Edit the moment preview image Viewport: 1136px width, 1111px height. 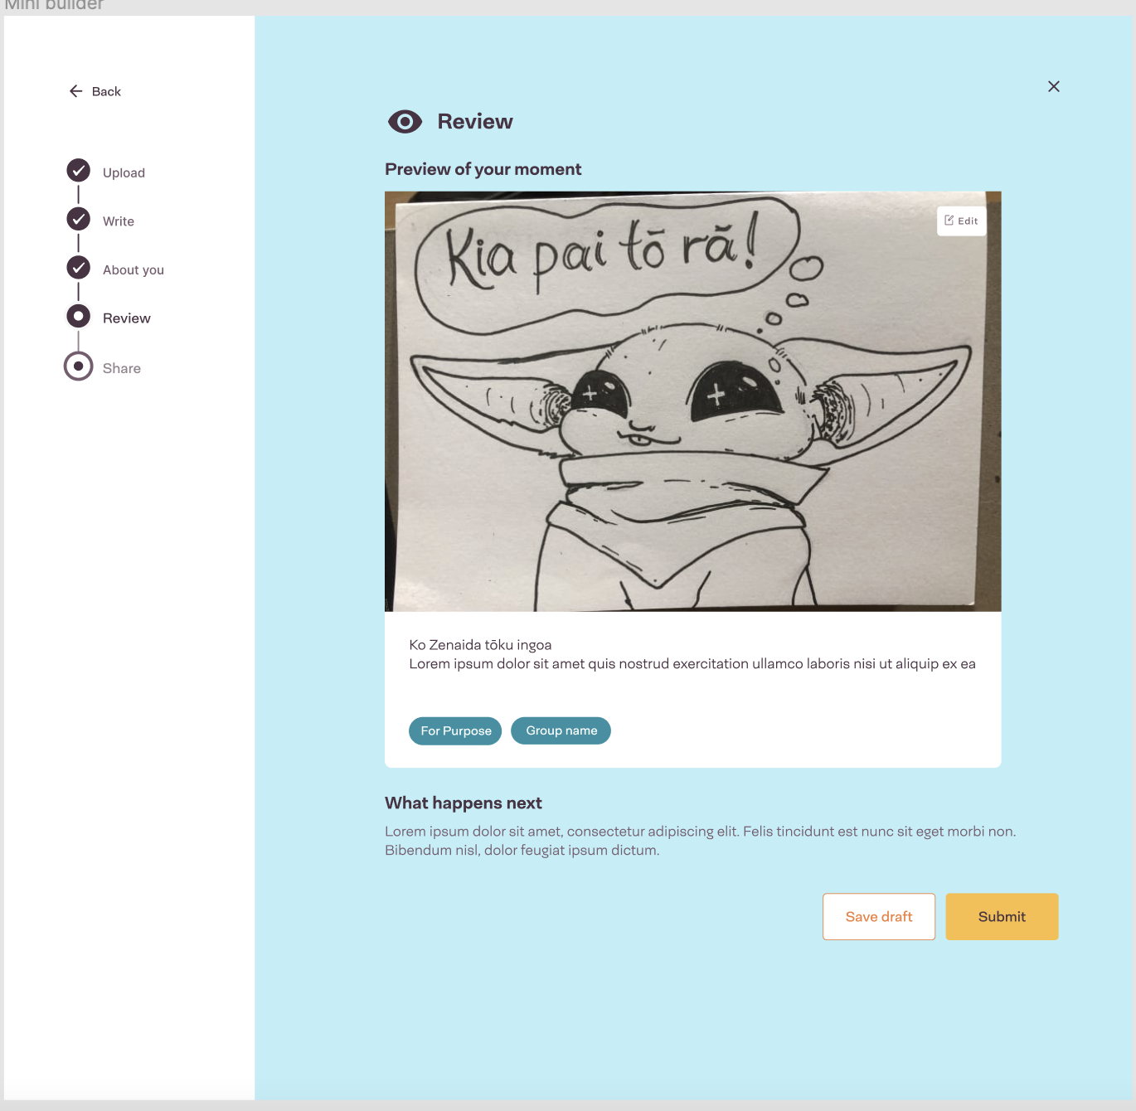(961, 221)
